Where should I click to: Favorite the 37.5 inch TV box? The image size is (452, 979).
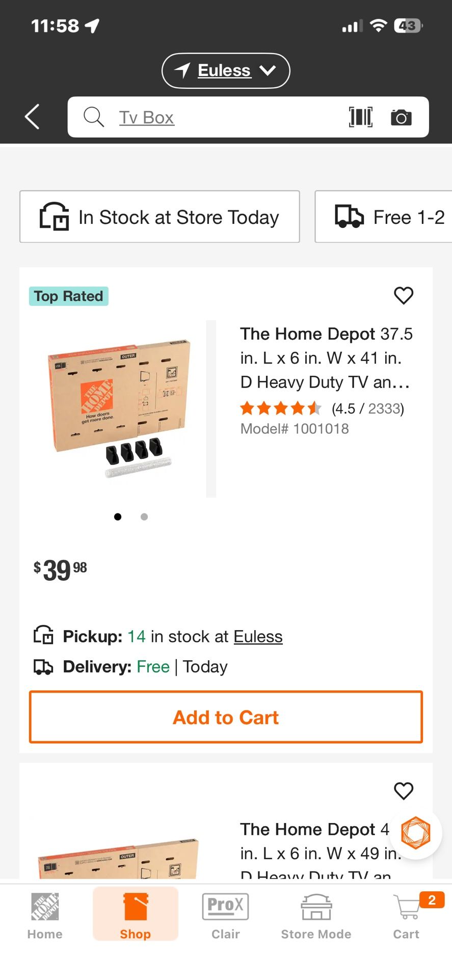point(404,296)
